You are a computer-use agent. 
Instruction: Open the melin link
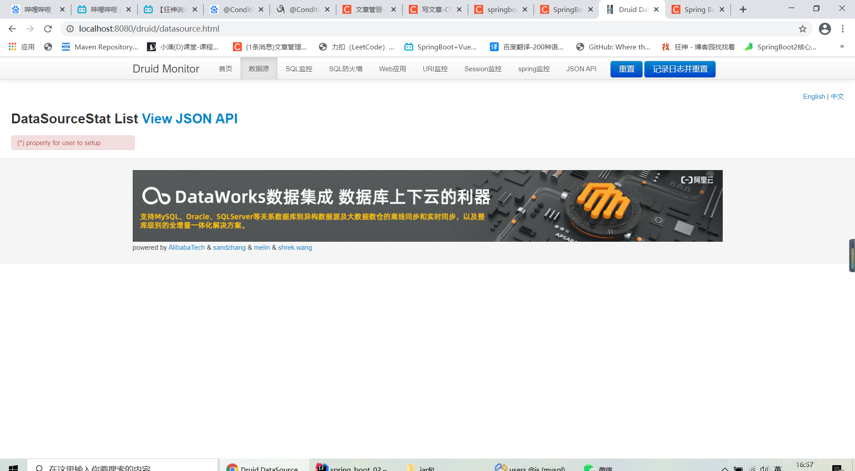[262, 248]
